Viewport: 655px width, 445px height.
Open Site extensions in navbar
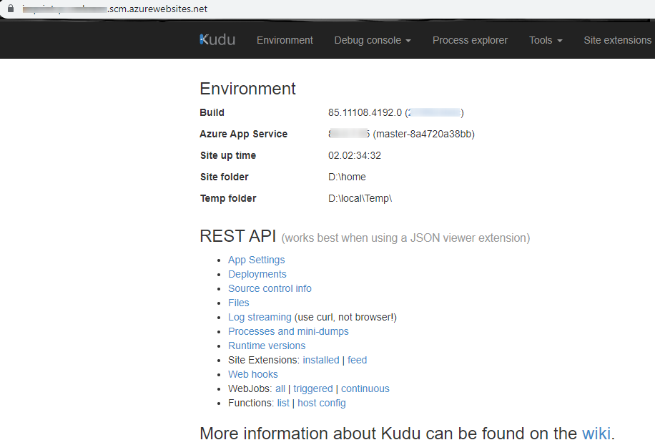[x=617, y=40]
